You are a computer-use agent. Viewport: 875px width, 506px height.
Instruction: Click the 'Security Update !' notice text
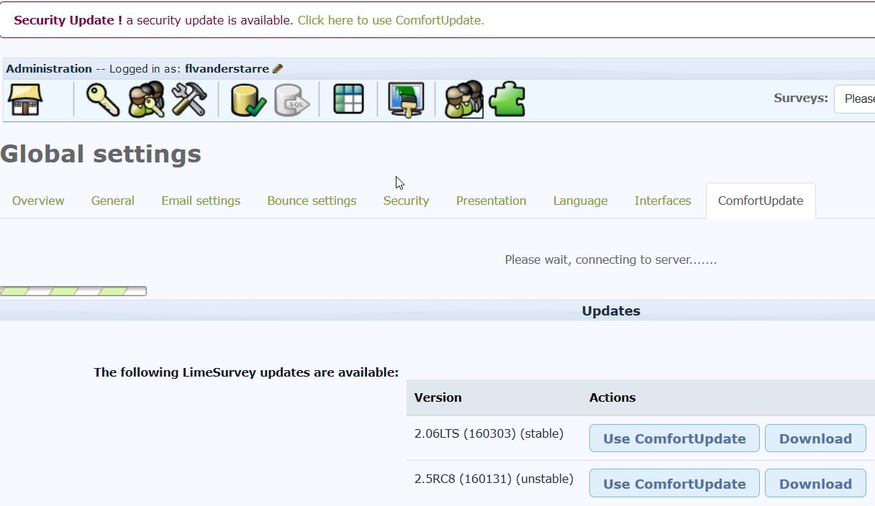click(68, 20)
